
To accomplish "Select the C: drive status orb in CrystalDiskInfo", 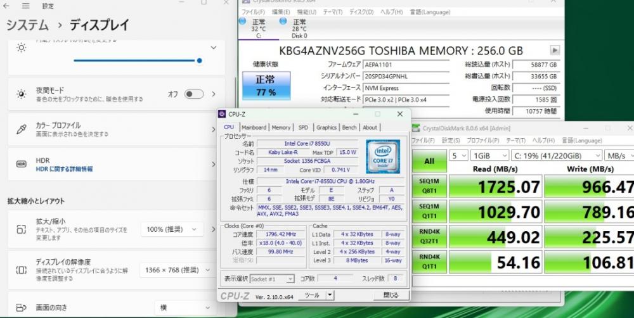I will click(243, 21).
